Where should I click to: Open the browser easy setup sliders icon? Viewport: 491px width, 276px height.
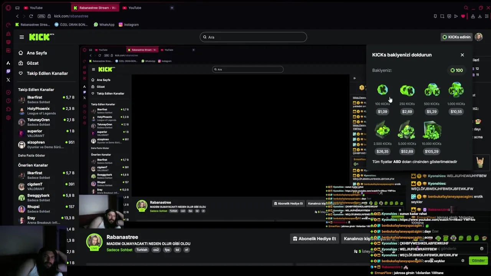487,16
